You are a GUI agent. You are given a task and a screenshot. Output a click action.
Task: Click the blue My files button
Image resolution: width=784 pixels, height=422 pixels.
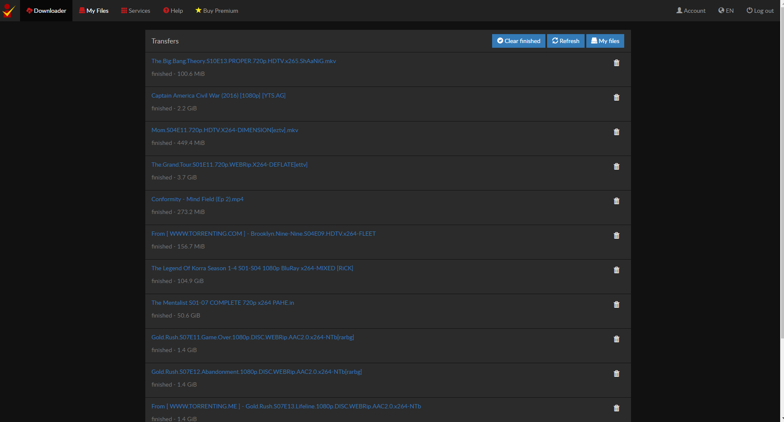coord(605,41)
